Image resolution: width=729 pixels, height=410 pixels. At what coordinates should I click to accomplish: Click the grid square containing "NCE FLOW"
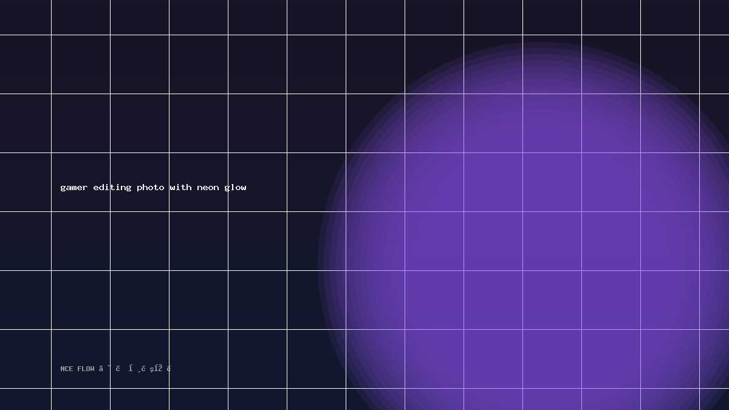(x=81, y=359)
